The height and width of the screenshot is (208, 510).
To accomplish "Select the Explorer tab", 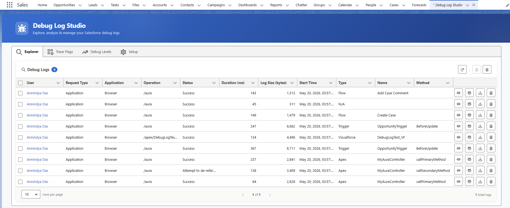I will [x=27, y=52].
